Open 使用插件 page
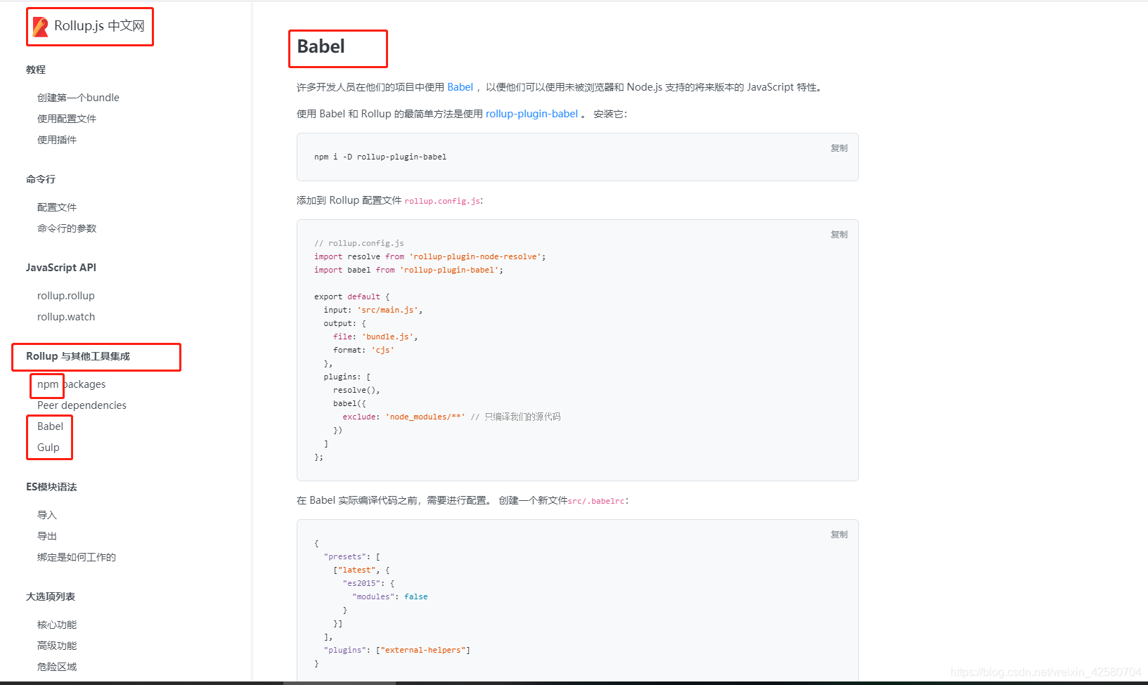Image resolution: width=1148 pixels, height=685 pixels. coord(57,140)
